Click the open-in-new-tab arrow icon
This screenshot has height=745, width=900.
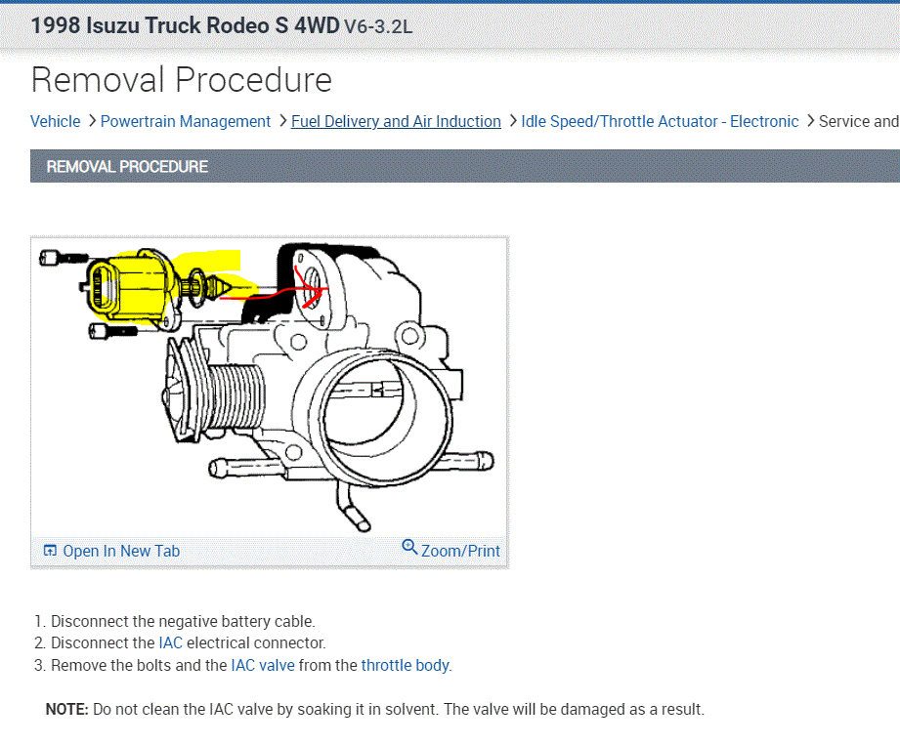pyautogui.click(x=51, y=551)
